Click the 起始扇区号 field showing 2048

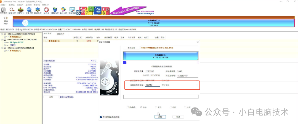187,71
